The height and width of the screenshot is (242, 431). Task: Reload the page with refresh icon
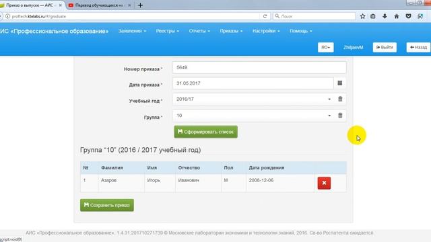click(x=265, y=16)
